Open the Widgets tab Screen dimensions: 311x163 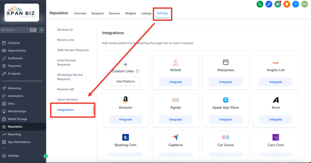[131, 13]
